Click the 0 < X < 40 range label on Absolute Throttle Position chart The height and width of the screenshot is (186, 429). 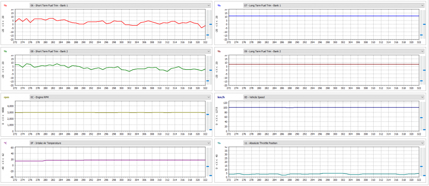pyautogui.click(x=217, y=162)
